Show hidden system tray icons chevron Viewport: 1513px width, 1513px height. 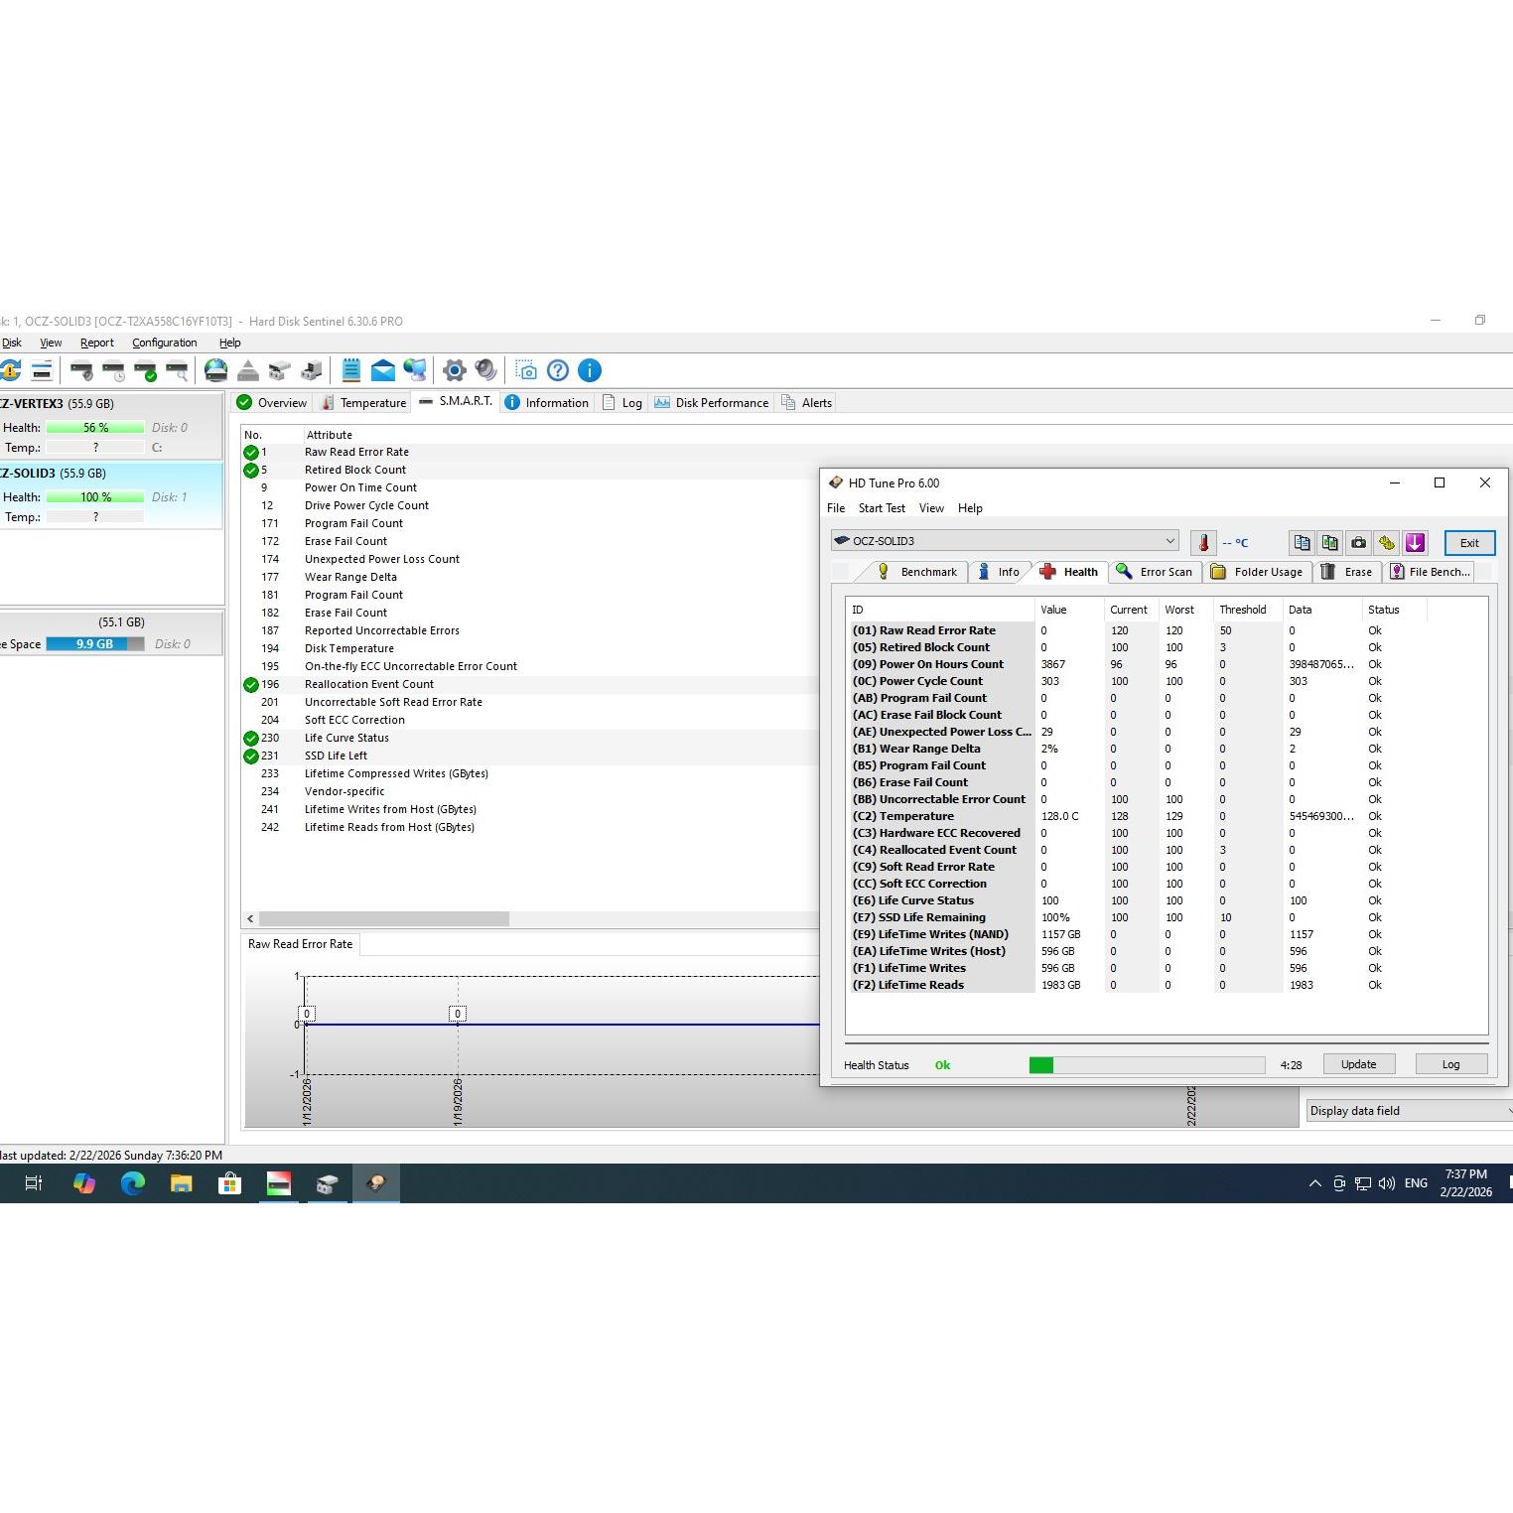[1314, 1183]
